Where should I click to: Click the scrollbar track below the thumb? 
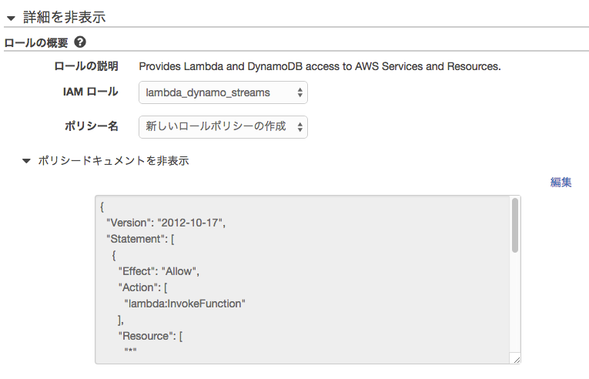point(514,308)
